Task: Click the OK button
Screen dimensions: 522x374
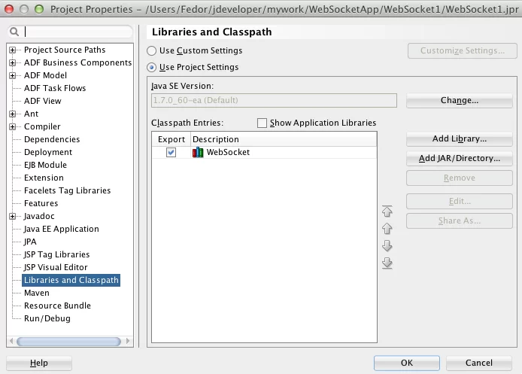Action: pos(406,363)
